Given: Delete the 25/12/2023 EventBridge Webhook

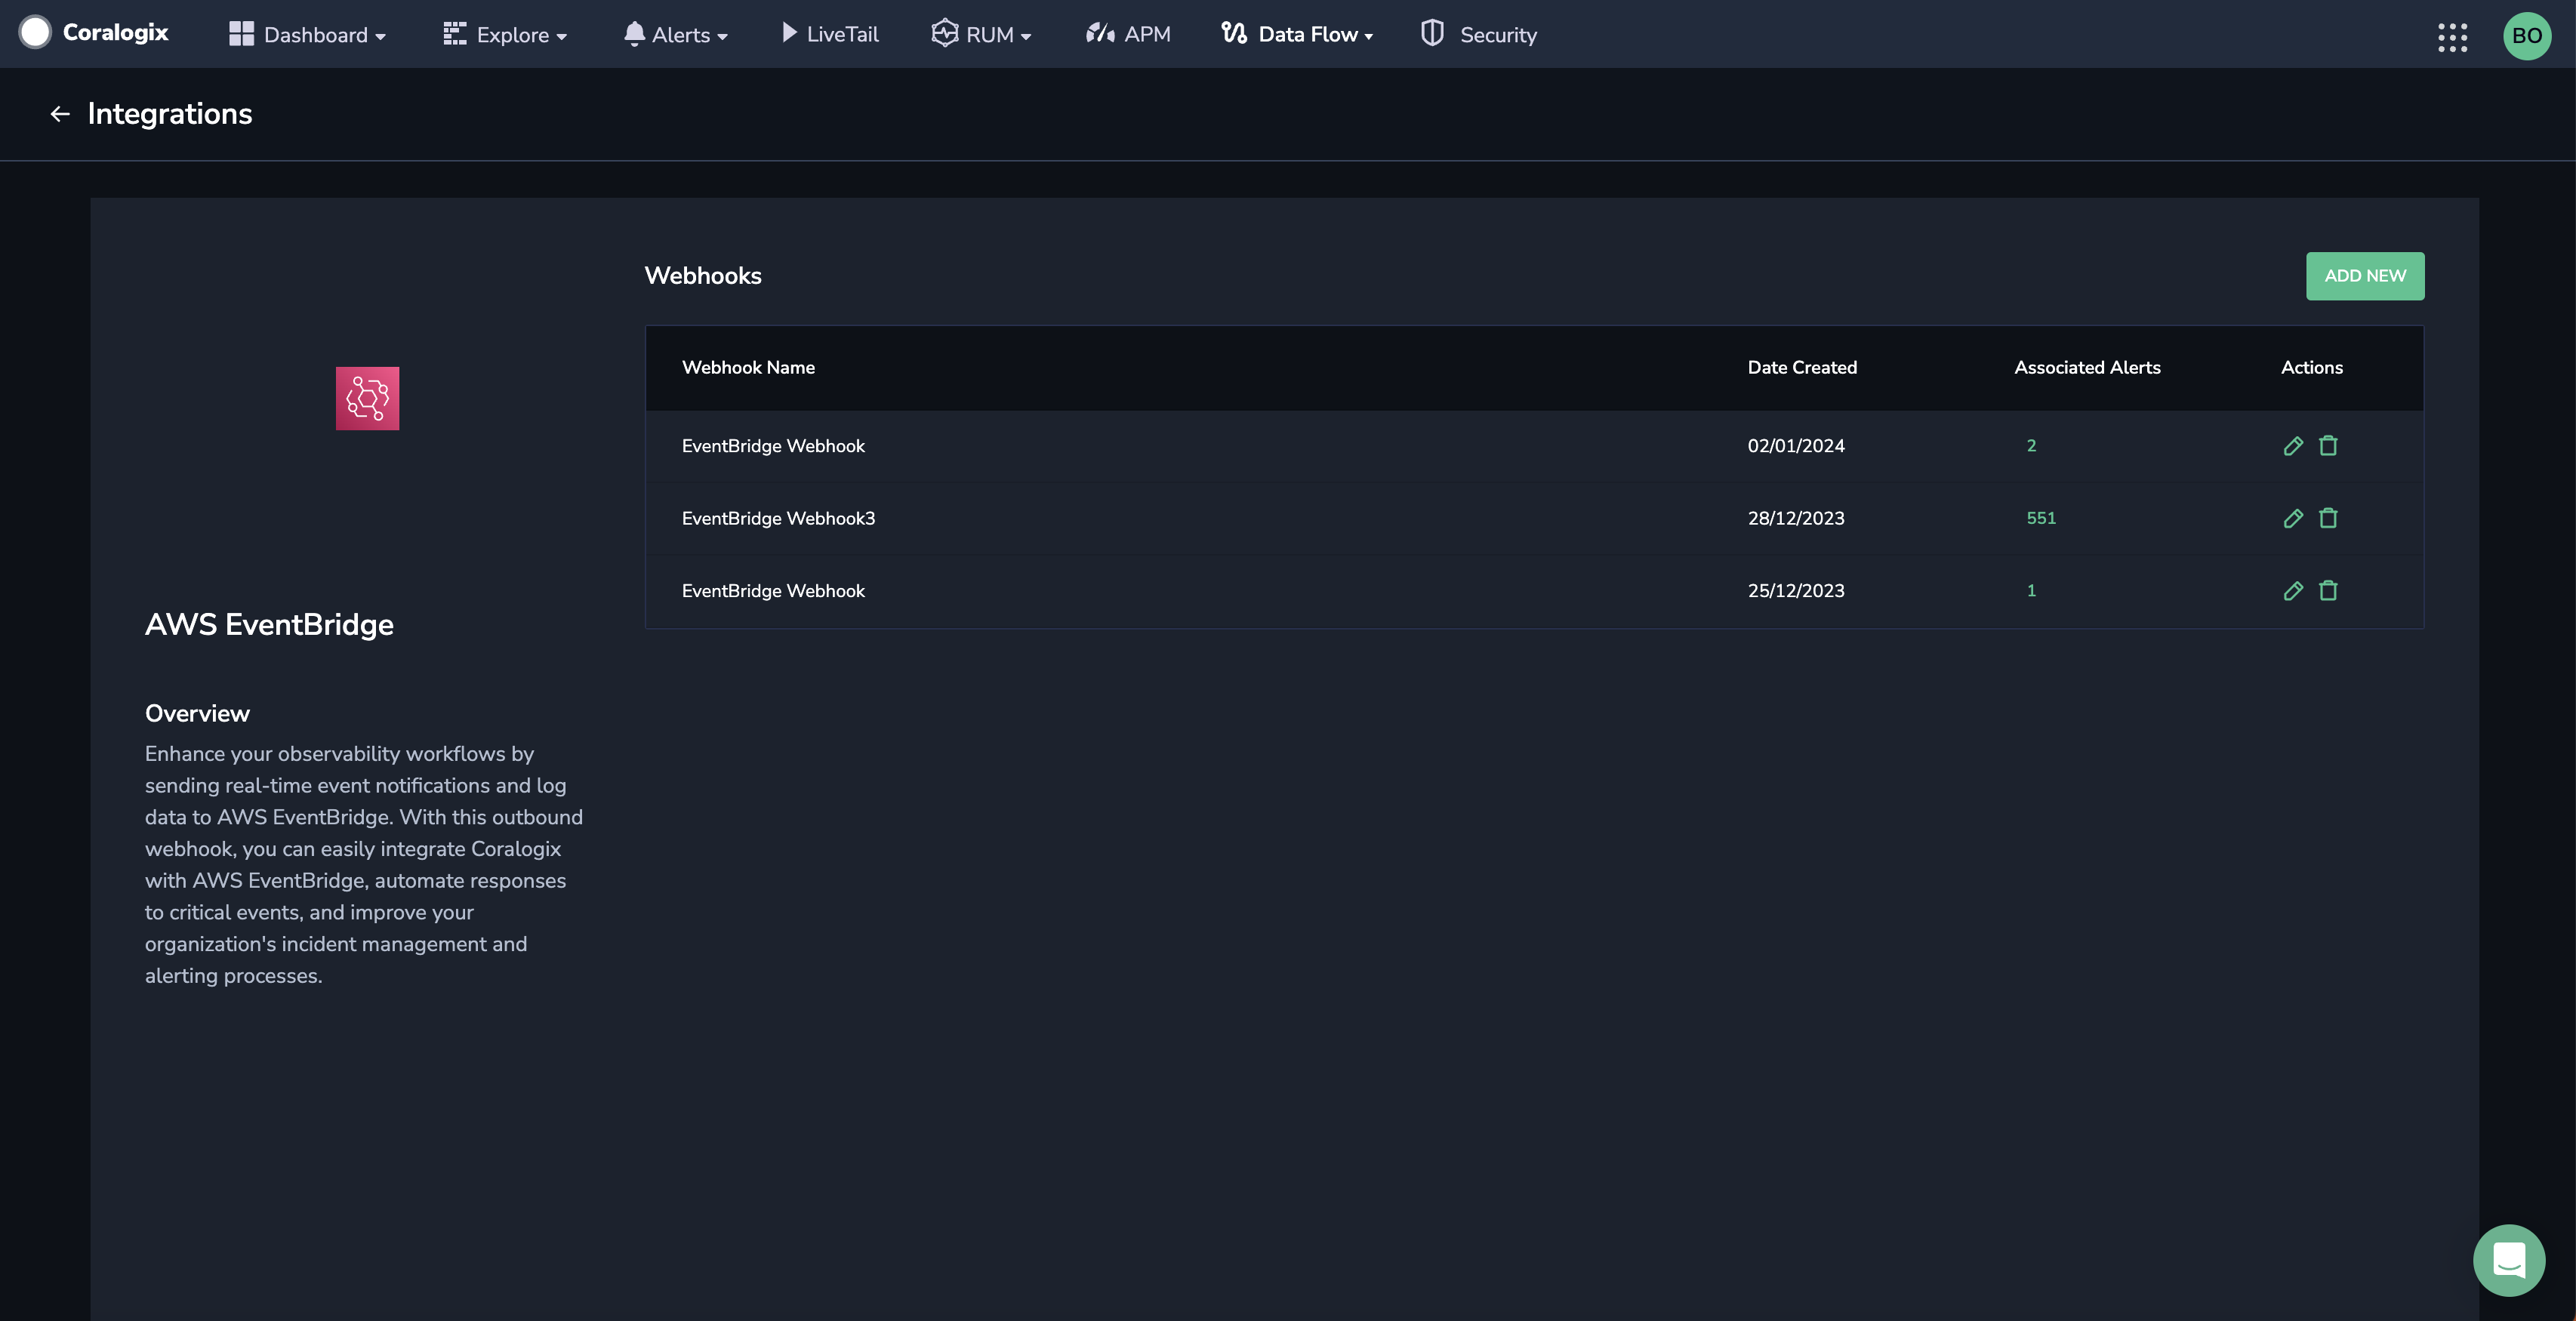Looking at the screenshot, I should 2328,591.
